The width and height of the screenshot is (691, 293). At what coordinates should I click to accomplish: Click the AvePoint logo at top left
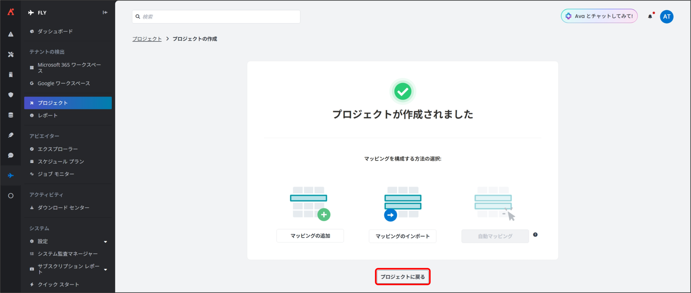11,12
